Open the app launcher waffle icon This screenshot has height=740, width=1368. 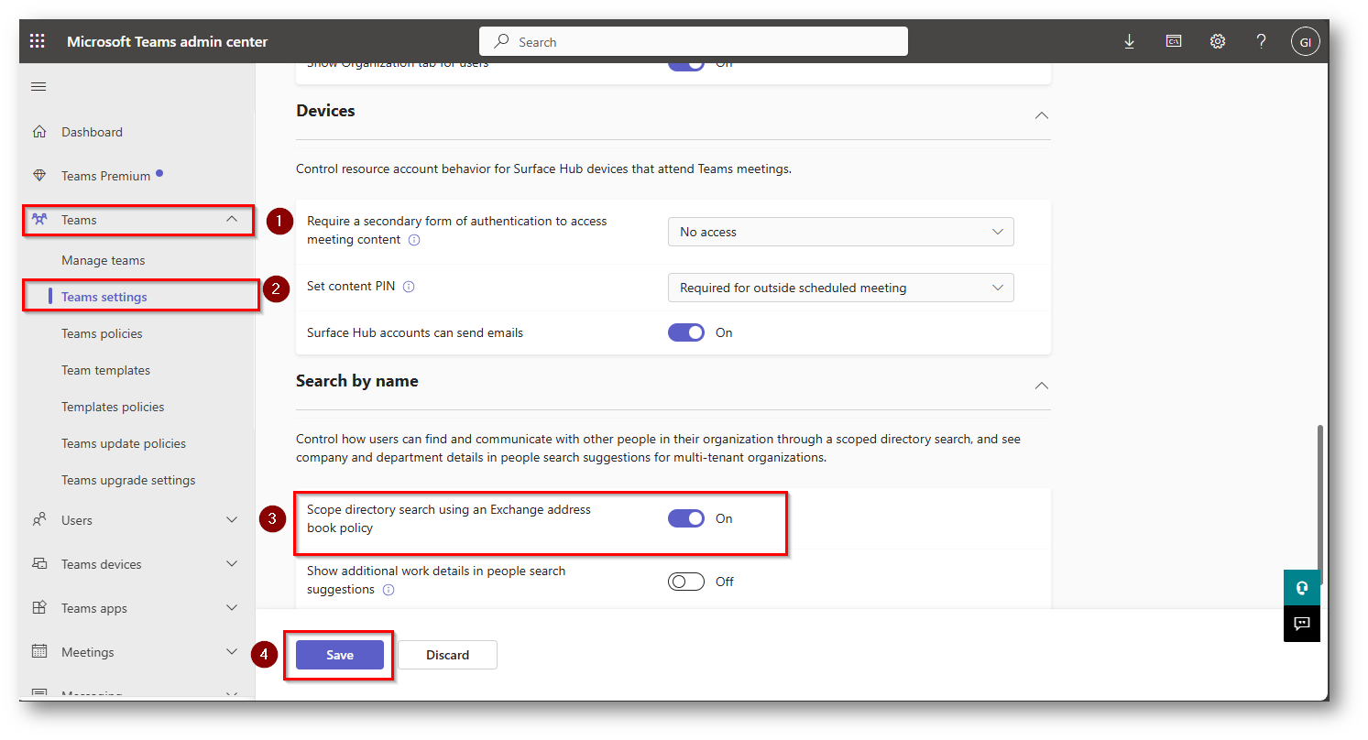click(x=38, y=41)
